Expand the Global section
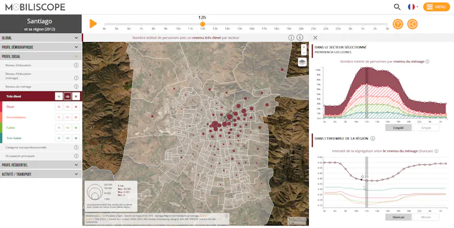This screenshot has width=454, height=228. (x=41, y=38)
